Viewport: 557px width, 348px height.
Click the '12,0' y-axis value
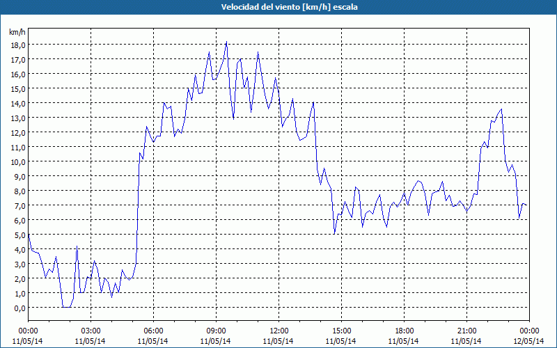[19, 132]
